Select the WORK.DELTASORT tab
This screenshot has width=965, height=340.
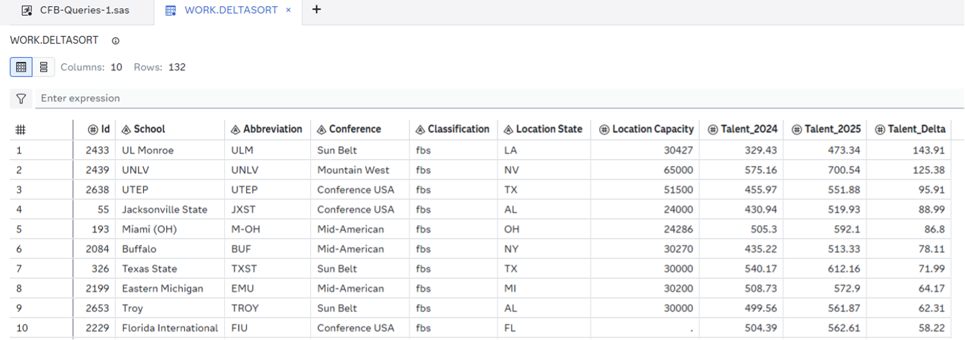[230, 10]
